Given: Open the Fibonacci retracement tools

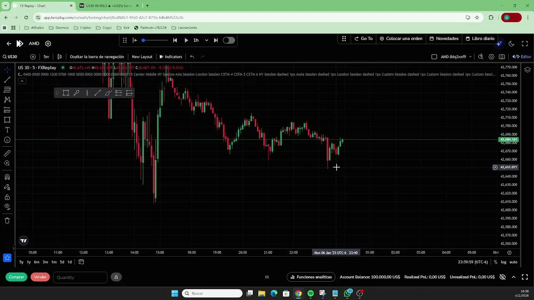Looking at the screenshot, I should [x=7, y=90].
